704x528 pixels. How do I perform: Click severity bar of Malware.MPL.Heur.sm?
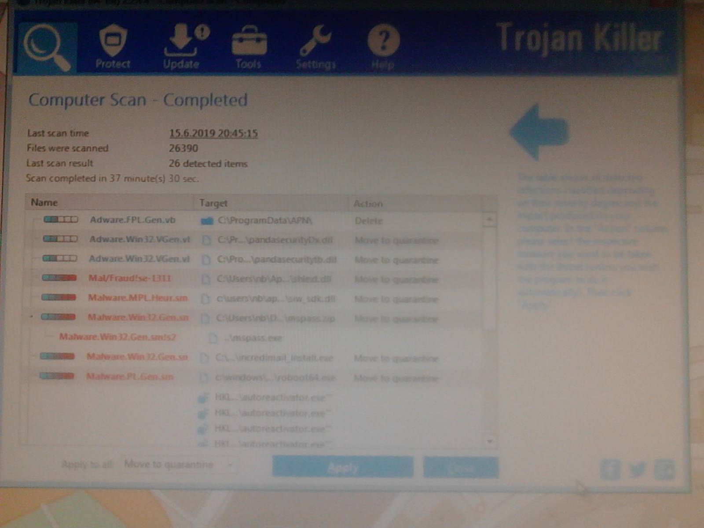[59, 297]
